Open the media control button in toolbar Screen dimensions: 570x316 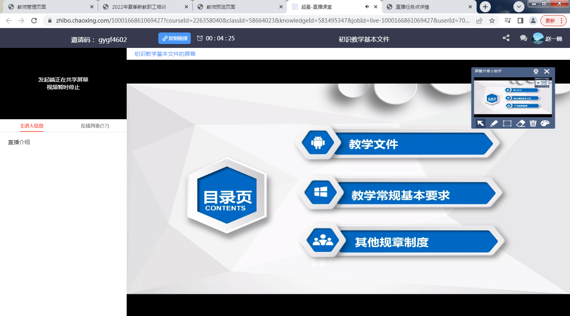click(x=508, y=21)
